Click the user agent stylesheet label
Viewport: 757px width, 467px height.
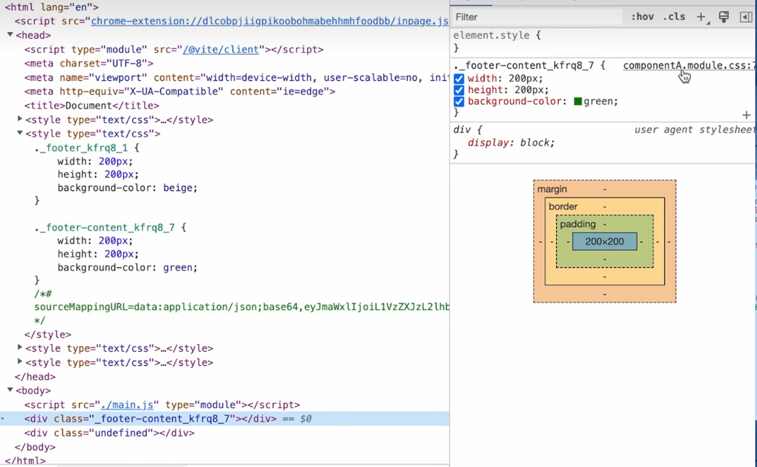tap(695, 130)
